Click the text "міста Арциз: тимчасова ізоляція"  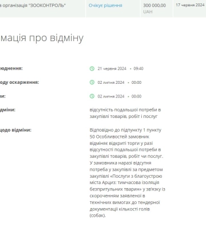coord(124,182)
